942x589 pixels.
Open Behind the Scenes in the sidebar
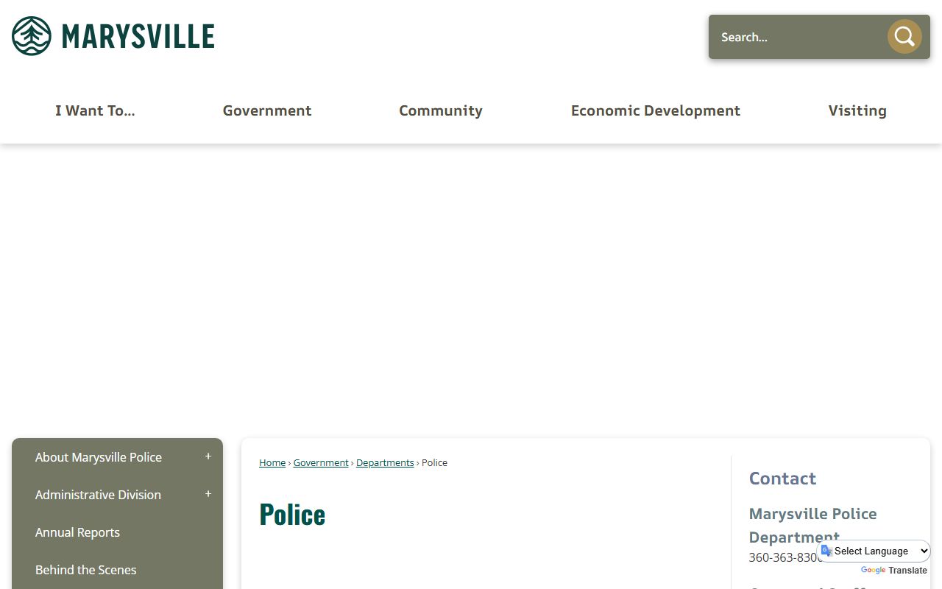(x=85, y=570)
